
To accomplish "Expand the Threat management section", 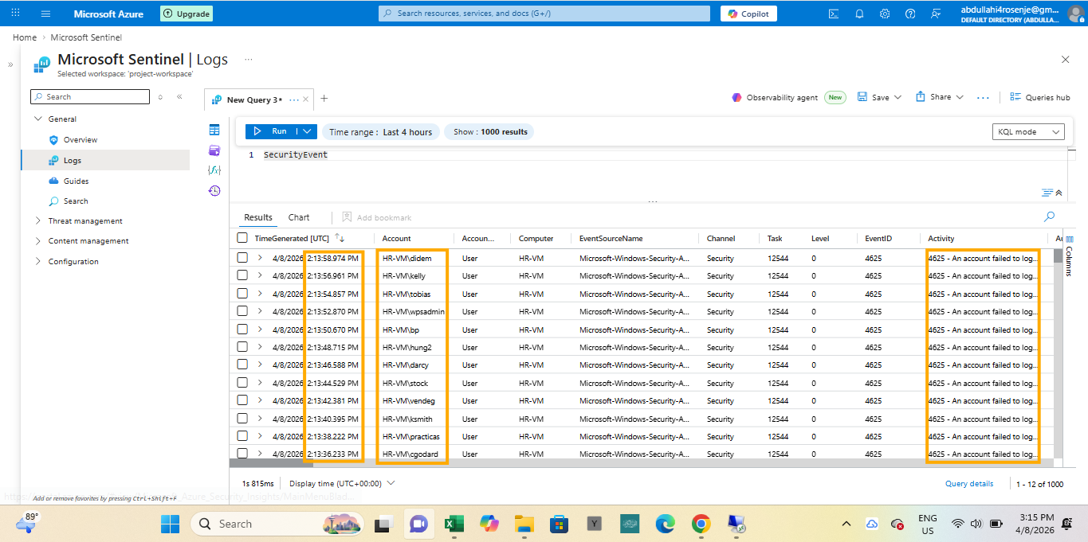I will pyautogui.click(x=84, y=221).
